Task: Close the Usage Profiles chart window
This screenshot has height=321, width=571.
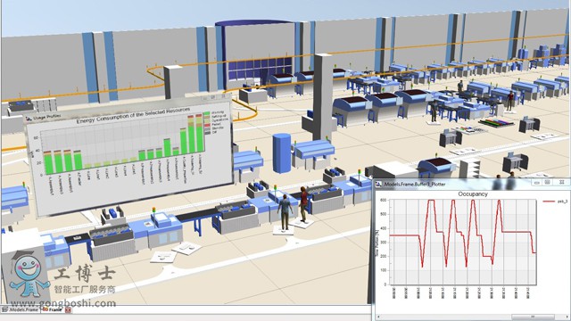Action: (223, 96)
